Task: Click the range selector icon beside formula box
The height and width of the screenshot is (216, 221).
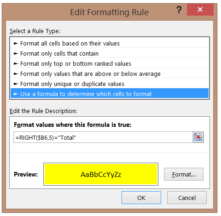Action: (x=198, y=137)
